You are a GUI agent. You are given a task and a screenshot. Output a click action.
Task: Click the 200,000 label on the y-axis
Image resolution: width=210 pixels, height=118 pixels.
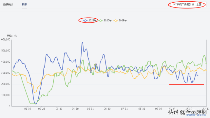pos(6,84)
